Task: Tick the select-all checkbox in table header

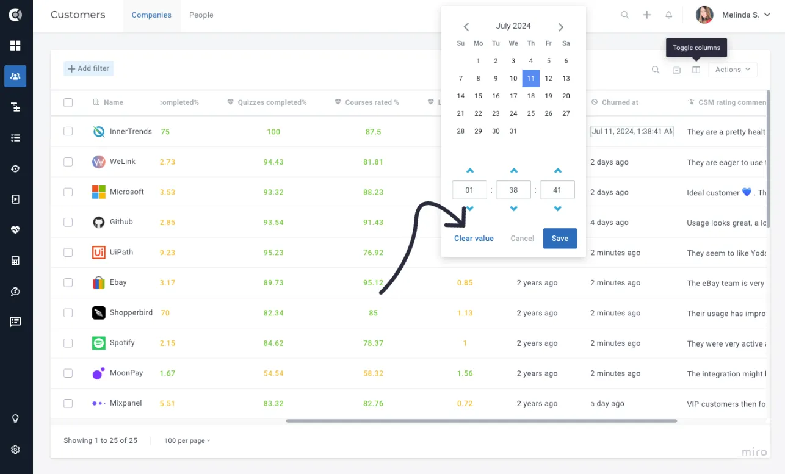Action: click(68, 102)
